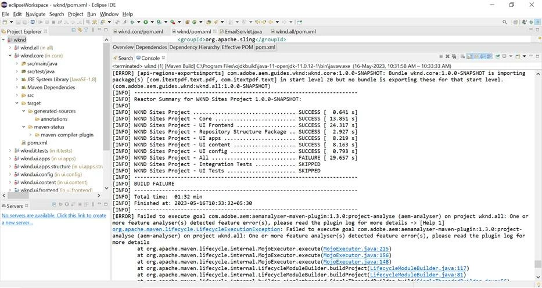Click the Console vertical scrollbar thumb
This screenshot has height=288, width=542.
coord(538,264)
